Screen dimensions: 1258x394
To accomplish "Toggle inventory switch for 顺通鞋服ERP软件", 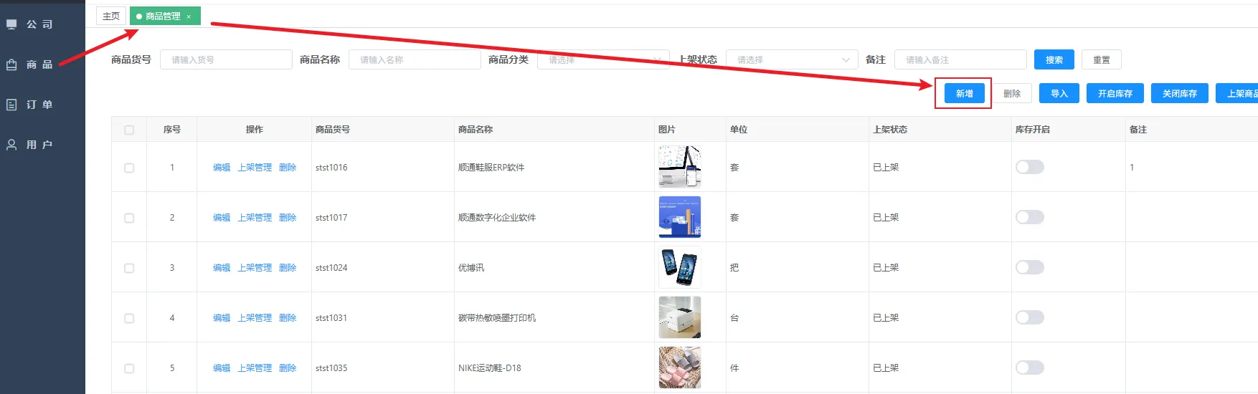I will coord(1029,167).
